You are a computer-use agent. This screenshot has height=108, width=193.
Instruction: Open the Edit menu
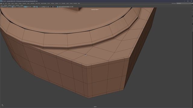click(6, 3)
